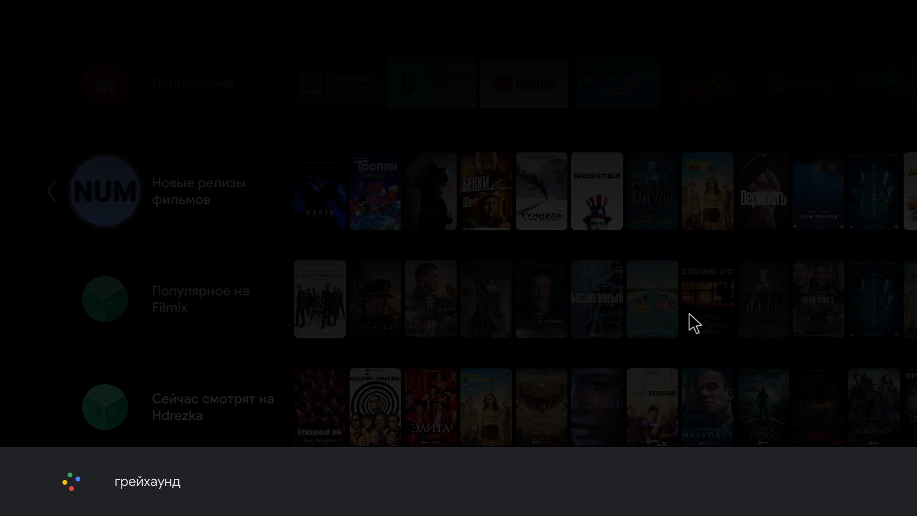Open the Элита series poster
The height and width of the screenshot is (516, 917).
click(431, 407)
